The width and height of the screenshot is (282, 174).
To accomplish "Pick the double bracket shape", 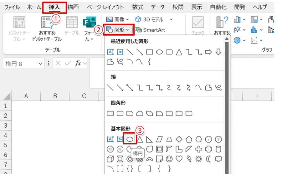I will [x=120, y=169].
